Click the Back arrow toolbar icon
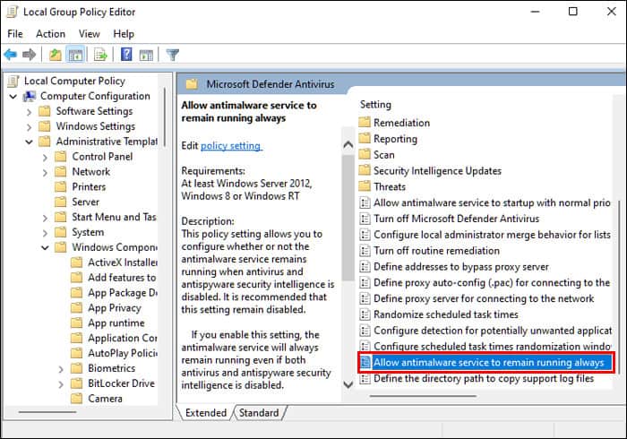This screenshot has width=627, height=439. (12, 55)
